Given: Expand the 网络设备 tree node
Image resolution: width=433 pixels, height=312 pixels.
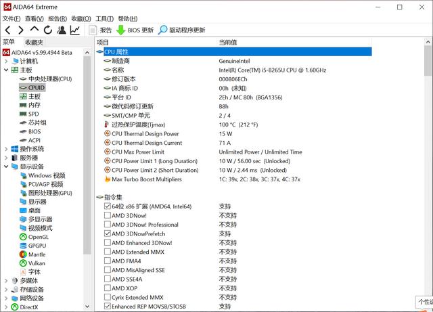Looking at the screenshot, I should pyautogui.click(x=6, y=298).
